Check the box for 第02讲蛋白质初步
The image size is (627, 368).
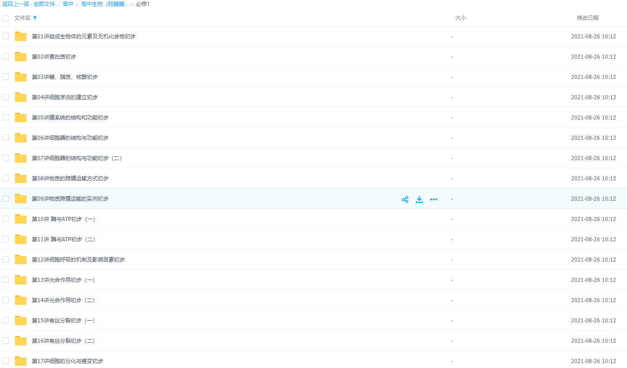click(6, 56)
